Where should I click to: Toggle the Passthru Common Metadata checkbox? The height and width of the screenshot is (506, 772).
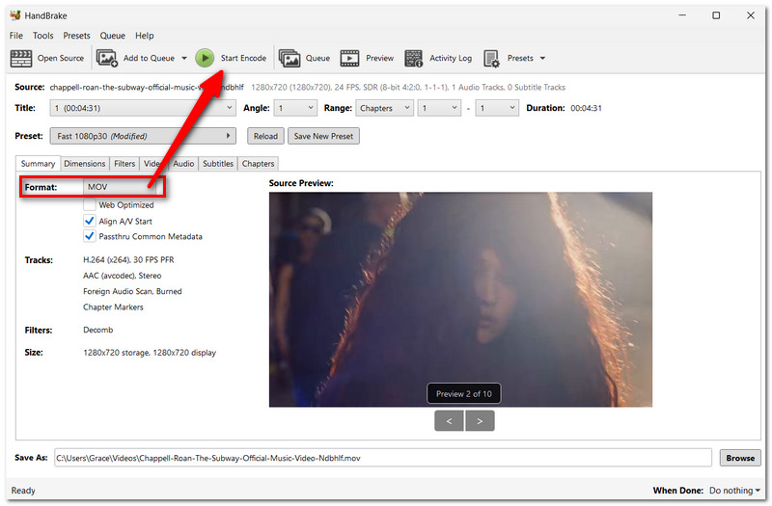pos(89,236)
